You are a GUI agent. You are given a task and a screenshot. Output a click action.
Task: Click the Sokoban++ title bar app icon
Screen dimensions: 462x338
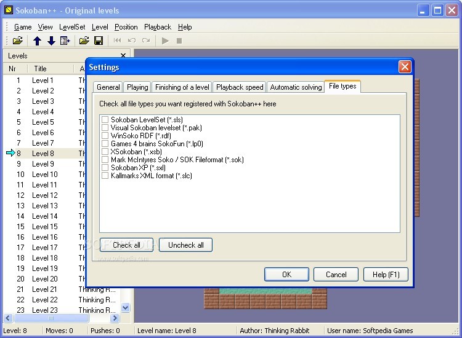pyautogui.click(x=9, y=10)
